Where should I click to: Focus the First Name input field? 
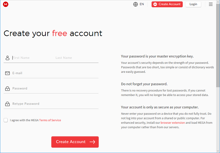pyautogui.click(x=33, y=58)
